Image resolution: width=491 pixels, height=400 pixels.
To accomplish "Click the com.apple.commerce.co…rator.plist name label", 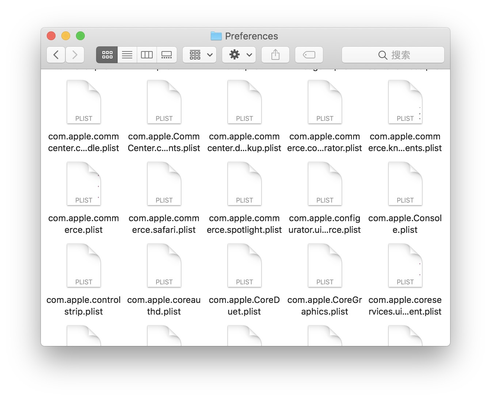I will pyautogui.click(x=325, y=142).
